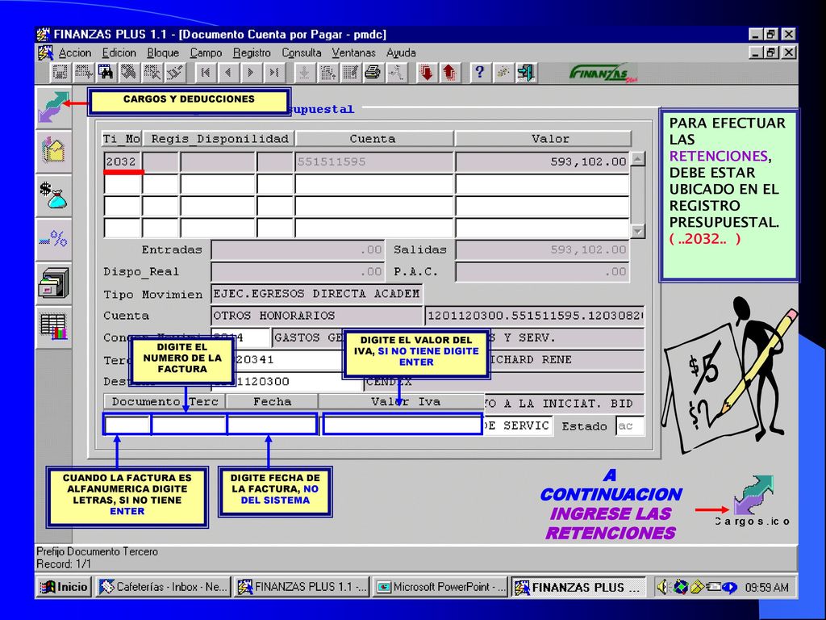
Task: Click the Cuenta cell 551511595
Action: pos(373,161)
